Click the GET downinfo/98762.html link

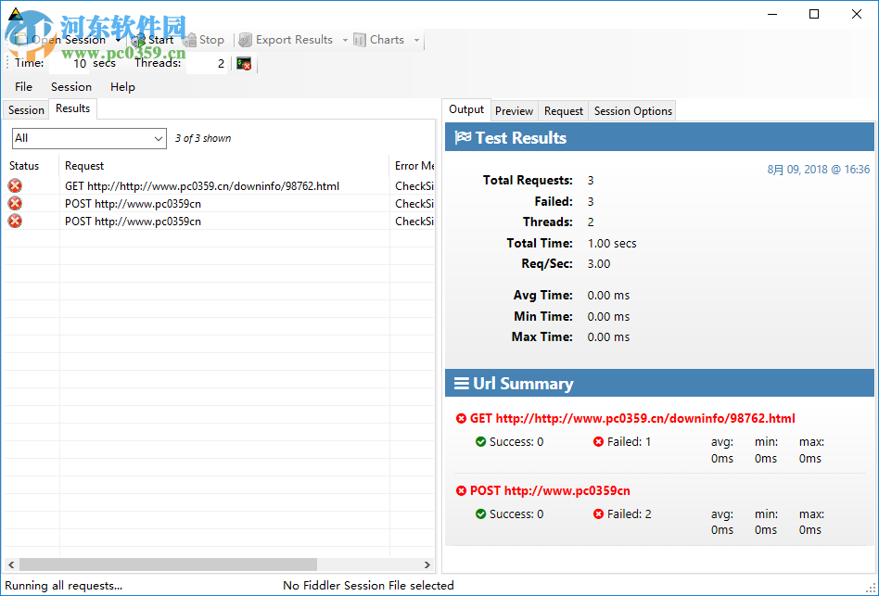point(635,418)
